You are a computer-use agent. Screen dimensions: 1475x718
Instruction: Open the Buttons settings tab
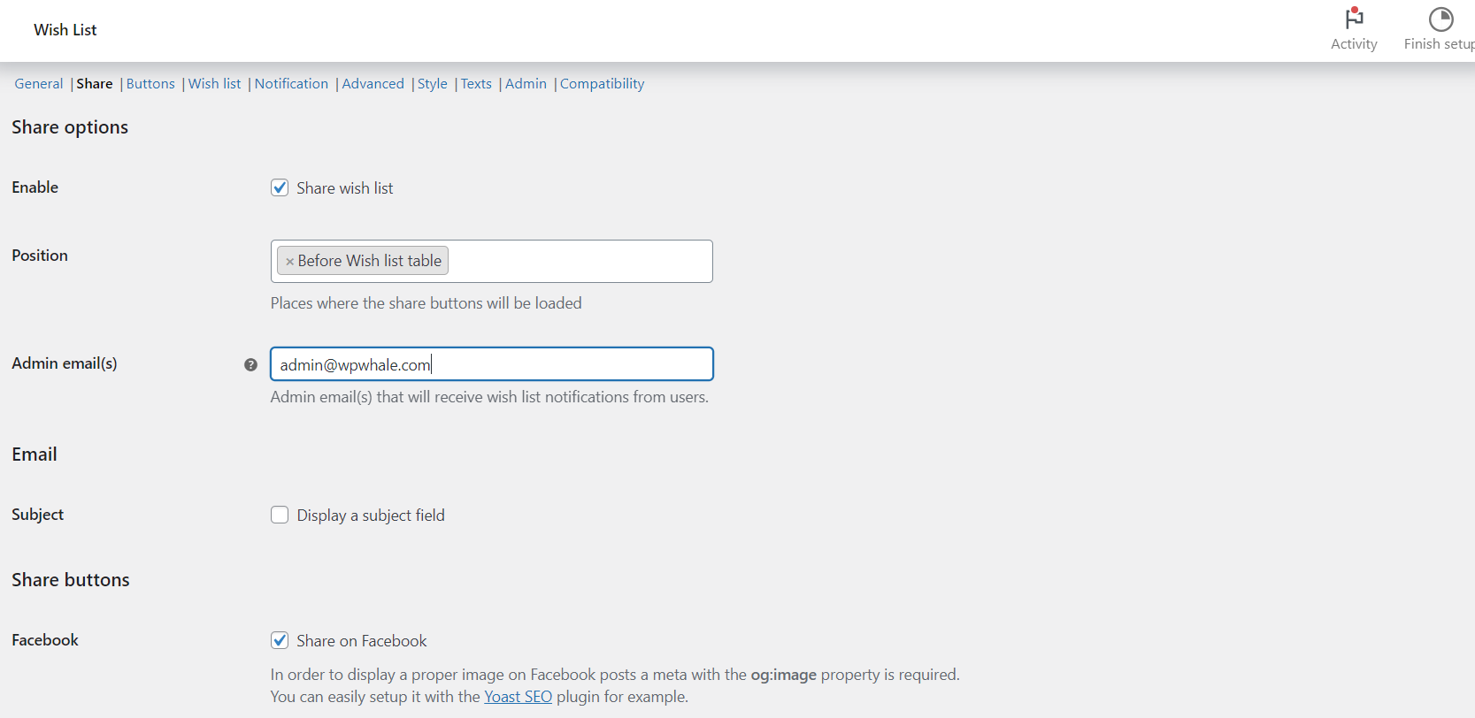150,83
